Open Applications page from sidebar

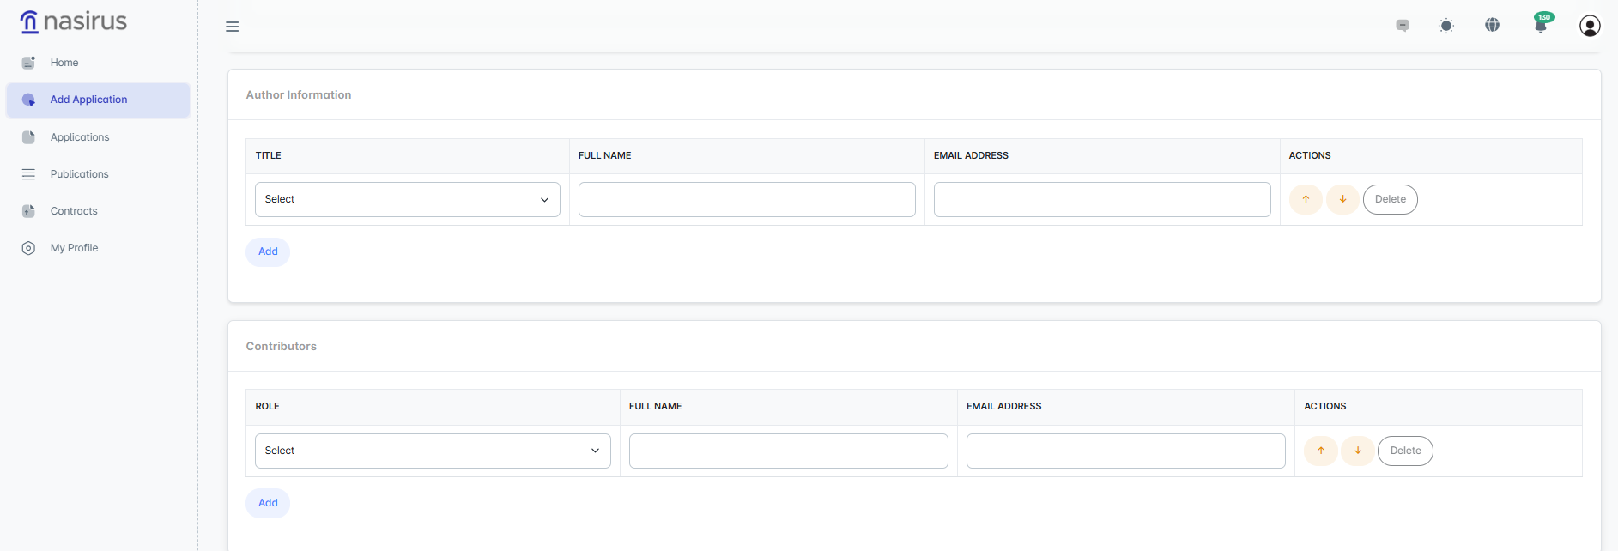pyautogui.click(x=80, y=137)
